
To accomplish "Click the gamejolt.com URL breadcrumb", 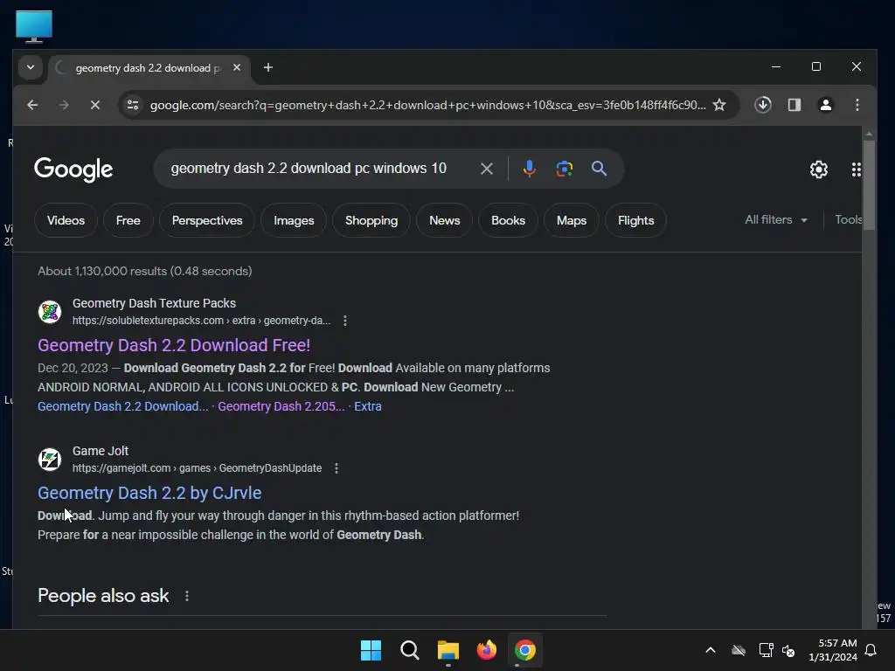I will [197, 468].
